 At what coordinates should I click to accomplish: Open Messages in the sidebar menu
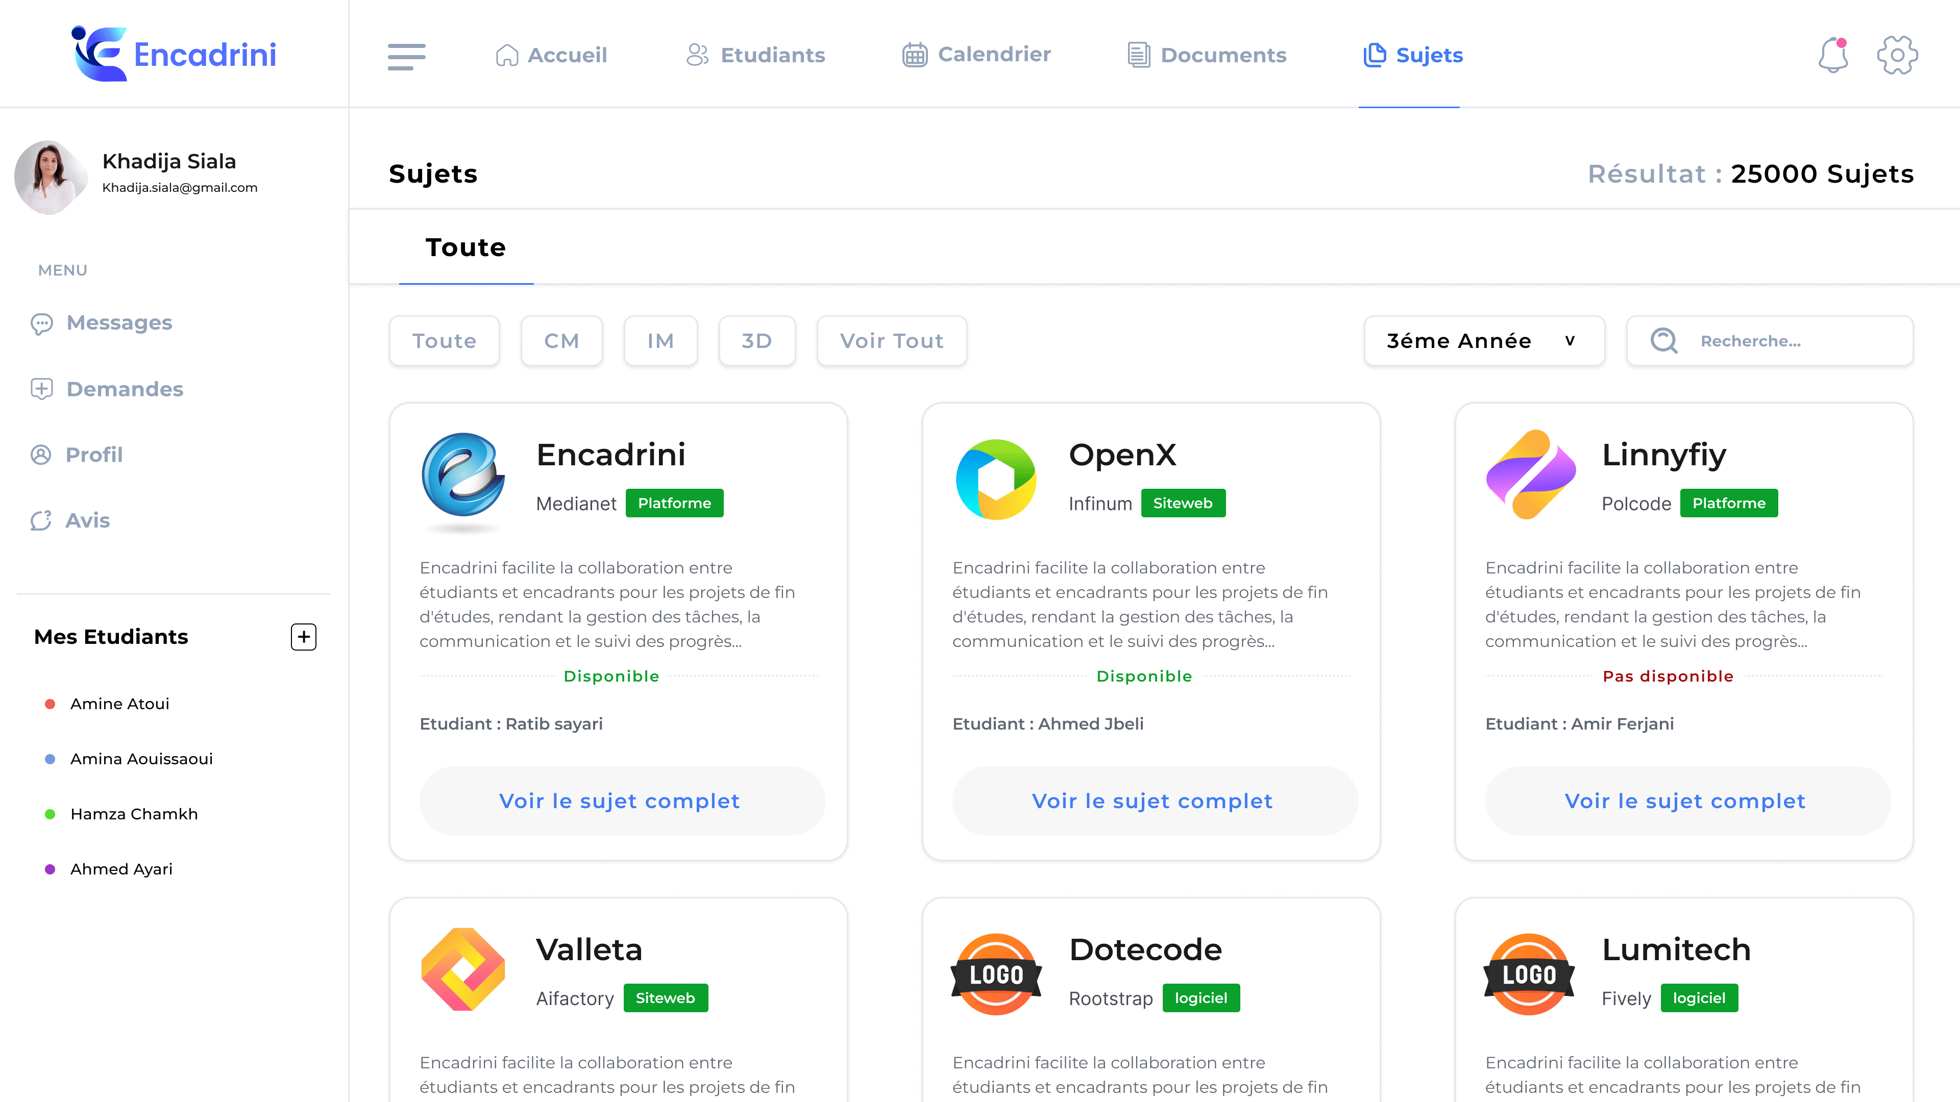101,323
